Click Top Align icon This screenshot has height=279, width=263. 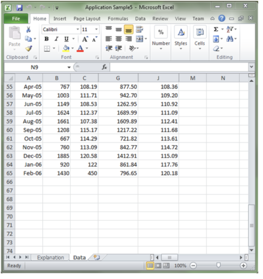click(109, 29)
